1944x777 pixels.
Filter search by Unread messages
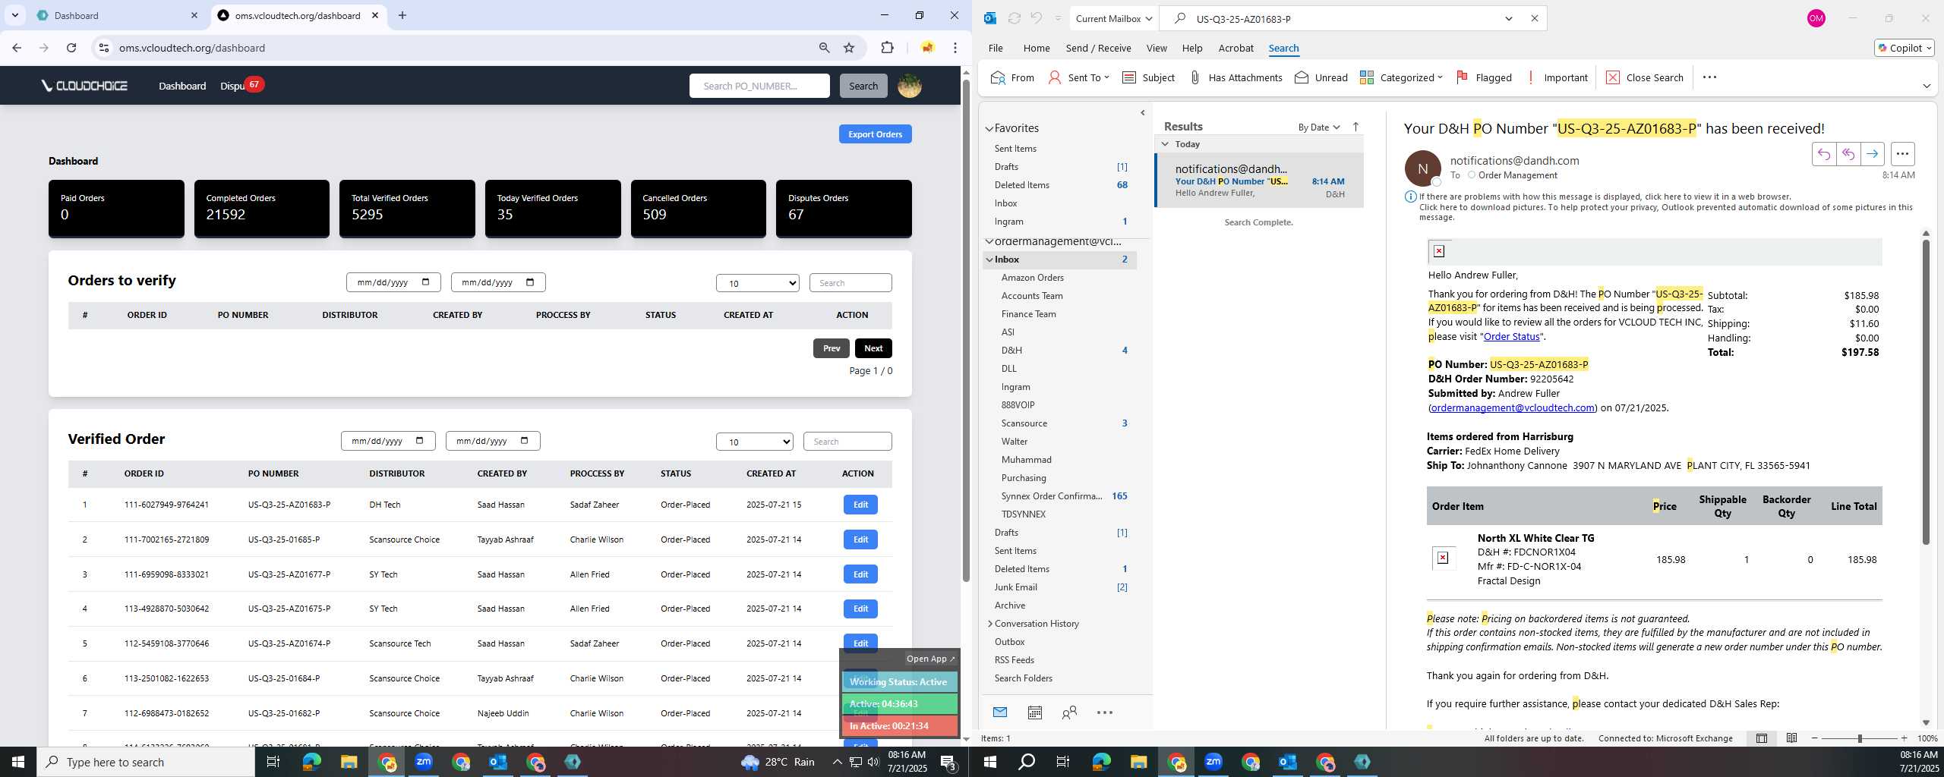[x=1321, y=77]
